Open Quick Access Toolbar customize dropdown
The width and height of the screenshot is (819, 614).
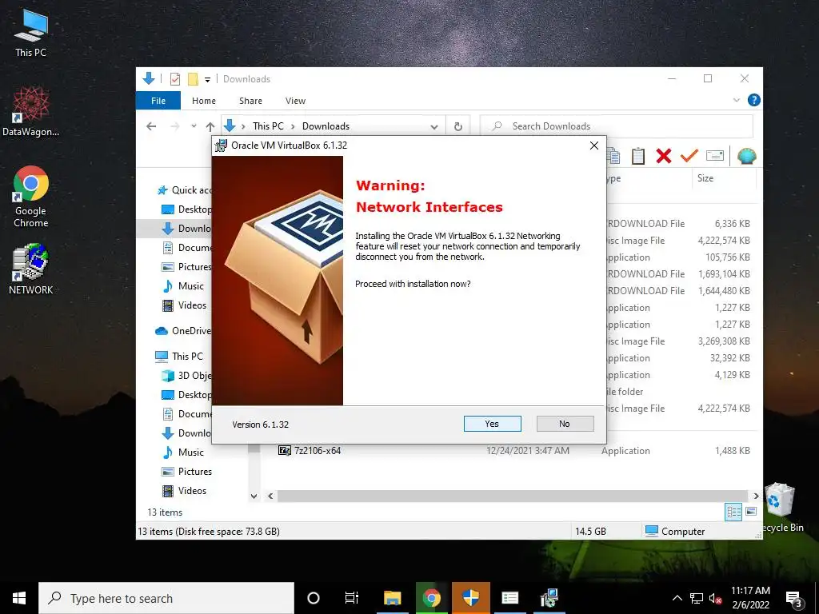pyautogui.click(x=207, y=79)
